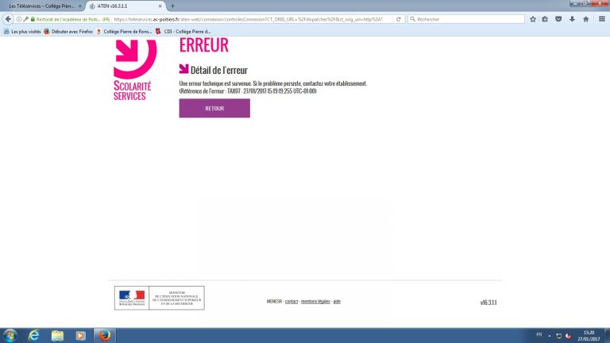This screenshot has height=343, width=610.
Task: Select the ATEN v16.3.1.1 tab
Action: 125,6
